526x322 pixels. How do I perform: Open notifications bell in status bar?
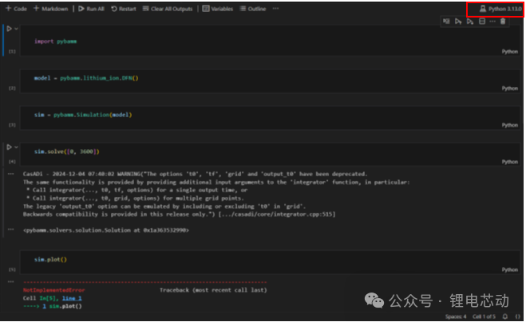pyautogui.click(x=505, y=316)
